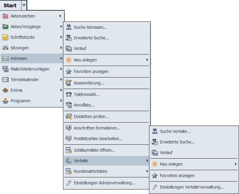Viewport: 239px width, 194px height.
Task: Open Einstellungen Adressverwaltung entry
Action: pyautogui.click(x=104, y=183)
